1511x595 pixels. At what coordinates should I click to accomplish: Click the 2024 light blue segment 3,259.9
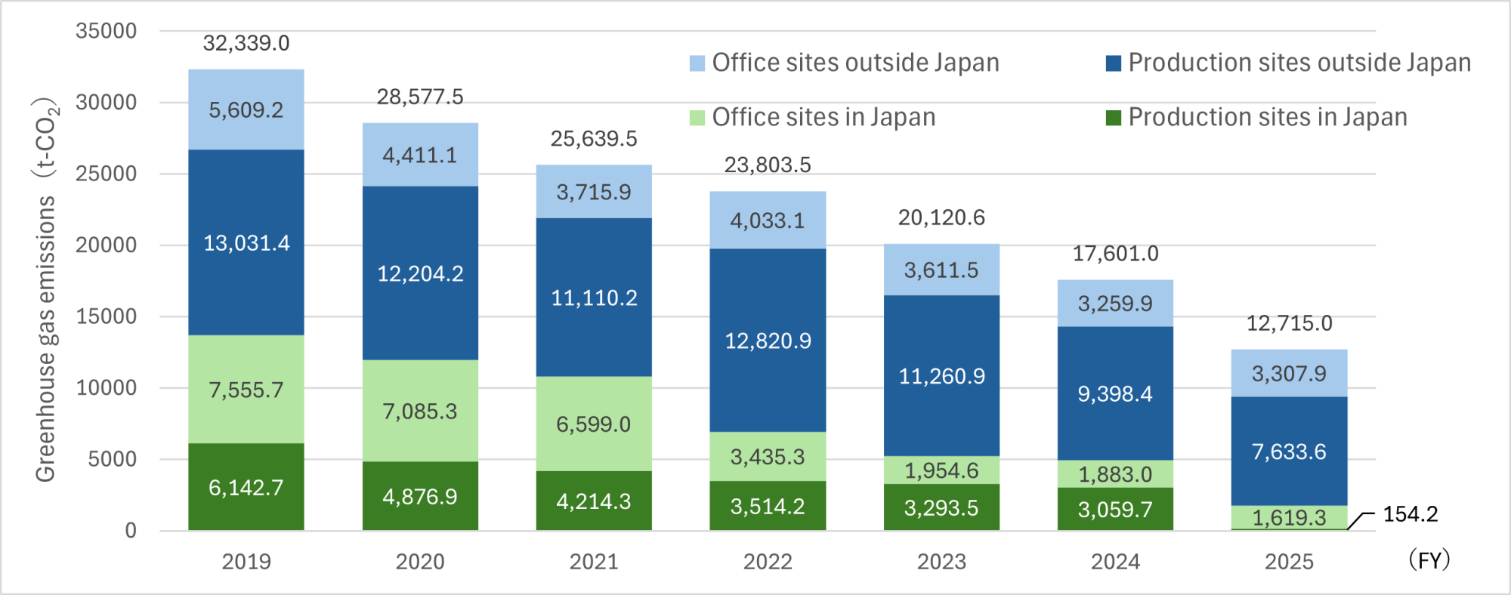click(x=1115, y=304)
